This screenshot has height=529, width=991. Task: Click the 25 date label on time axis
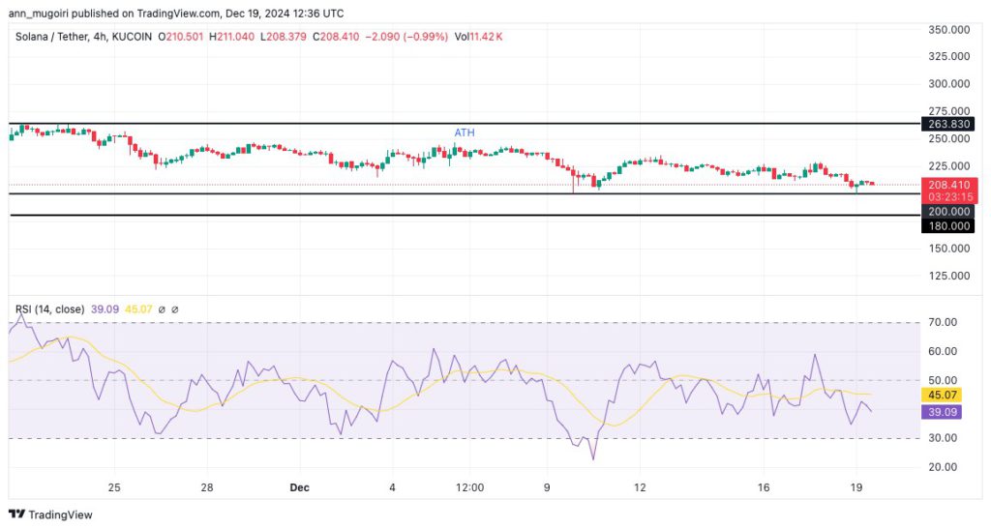point(114,487)
